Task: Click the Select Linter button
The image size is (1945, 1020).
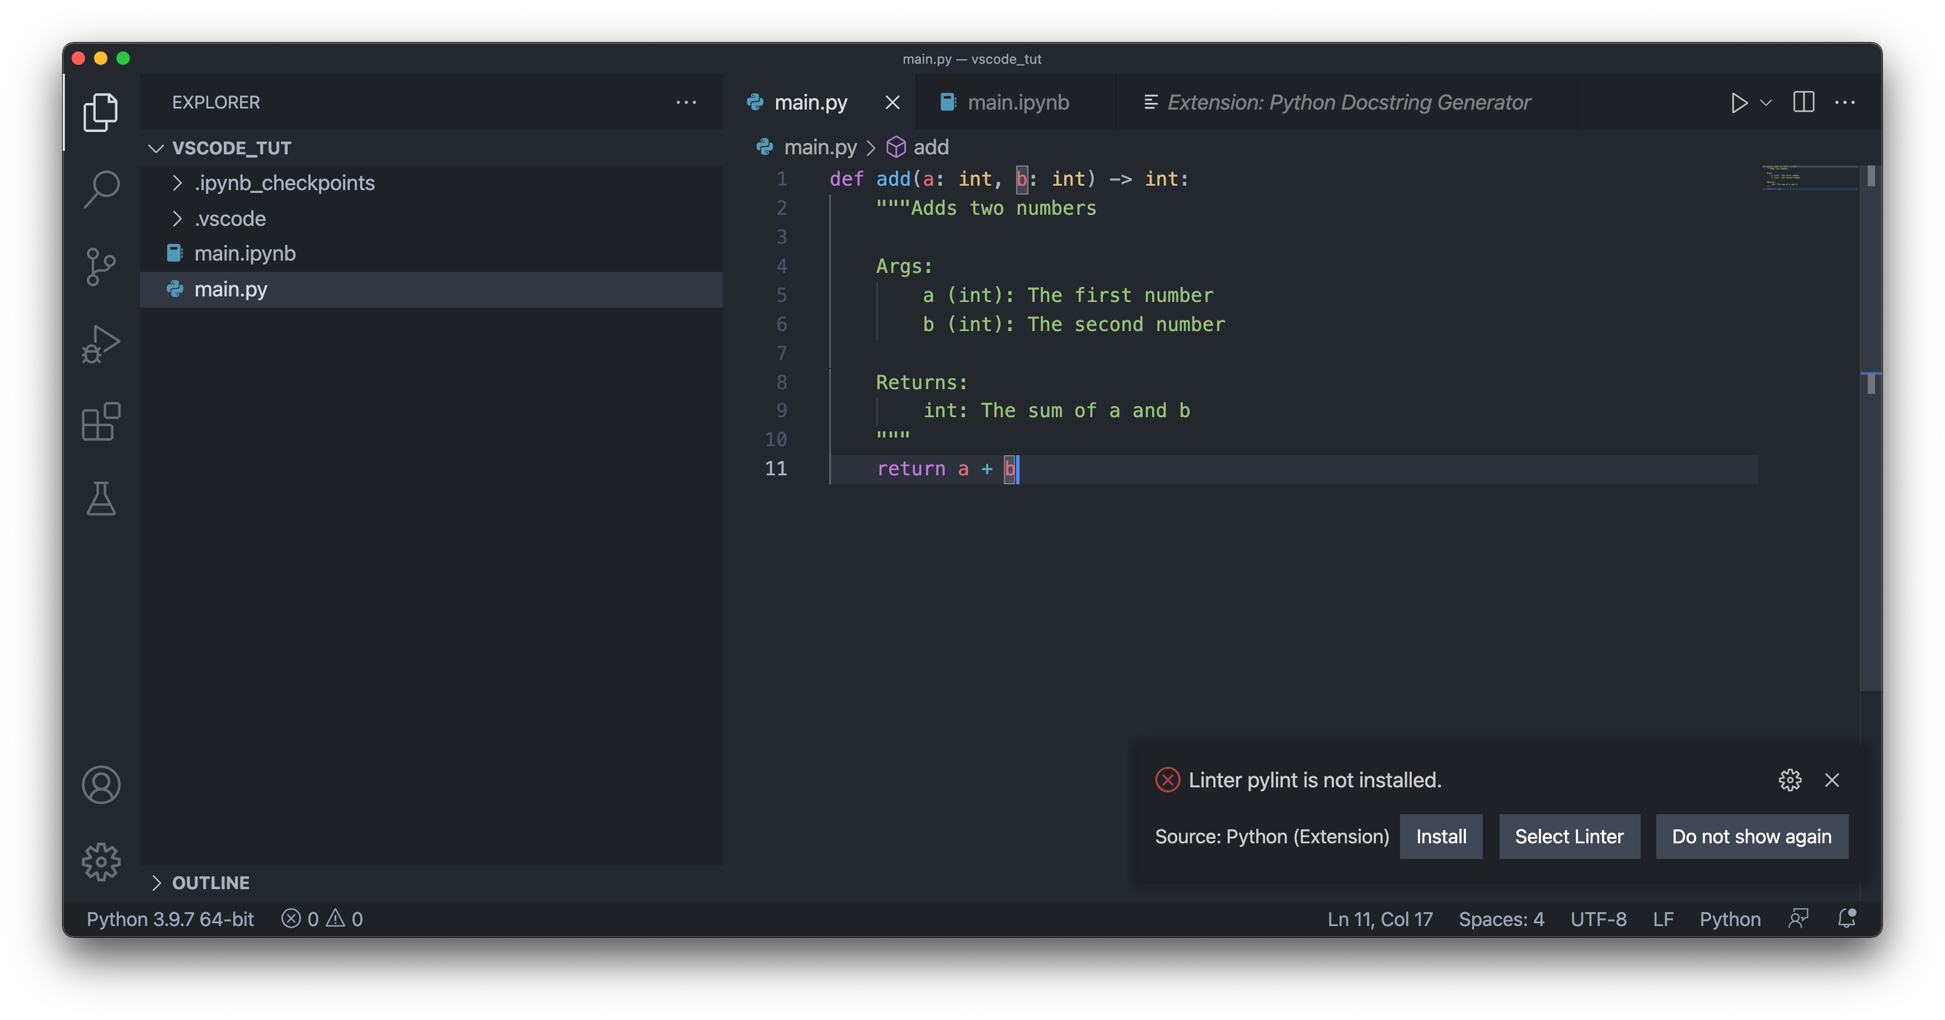Action: coord(1569,836)
